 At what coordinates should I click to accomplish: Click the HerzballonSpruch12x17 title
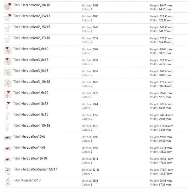click(39, 169)
